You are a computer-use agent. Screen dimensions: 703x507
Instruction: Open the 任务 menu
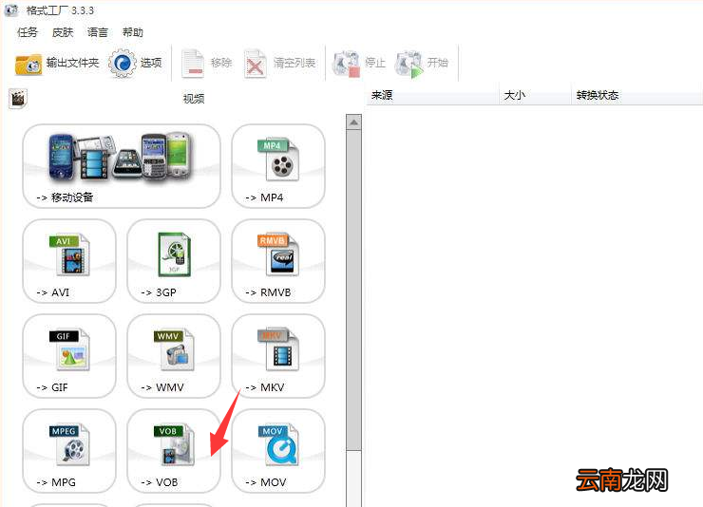click(28, 32)
